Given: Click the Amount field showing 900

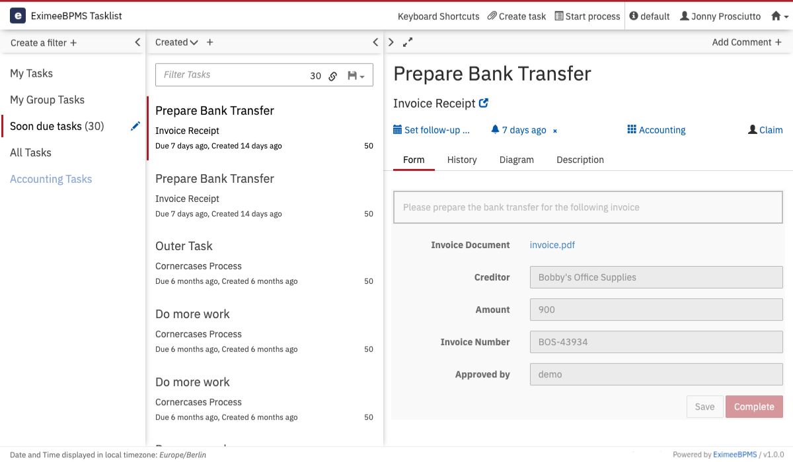Looking at the screenshot, I should 656,310.
